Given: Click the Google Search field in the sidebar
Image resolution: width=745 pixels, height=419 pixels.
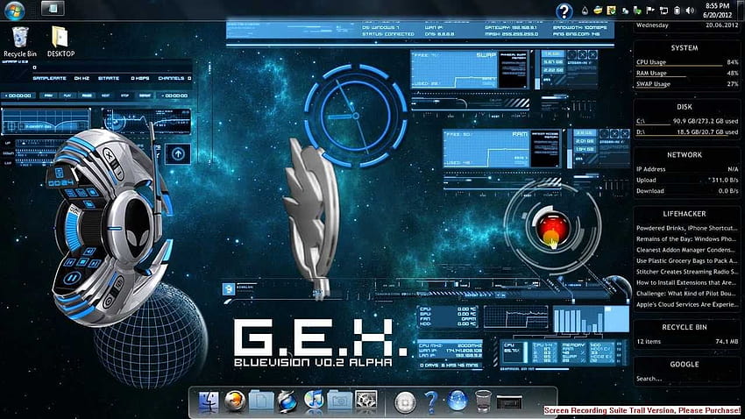Looking at the screenshot, I should [x=687, y=379].
